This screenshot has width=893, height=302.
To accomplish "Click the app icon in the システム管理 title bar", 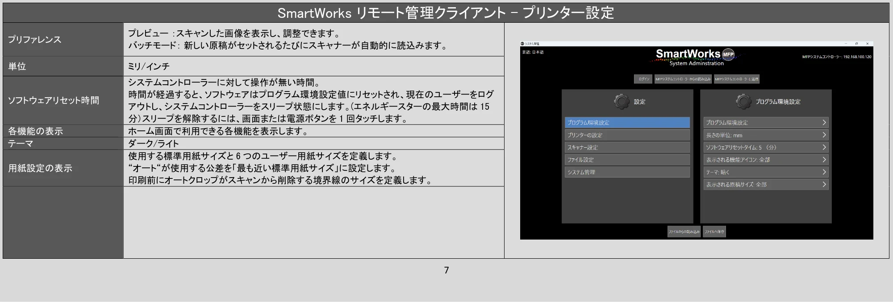I will pos(522,44).
